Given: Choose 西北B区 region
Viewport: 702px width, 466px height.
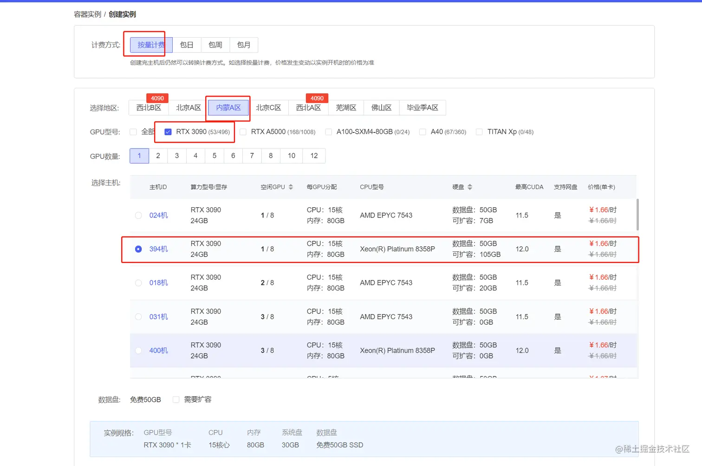Looking at the screenshot, I should 149,108.
